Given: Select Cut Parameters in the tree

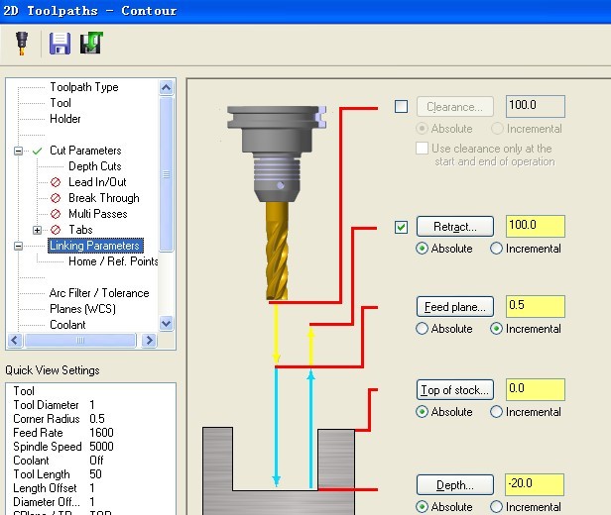Looking at the screenshot, I should pos(85,151).
